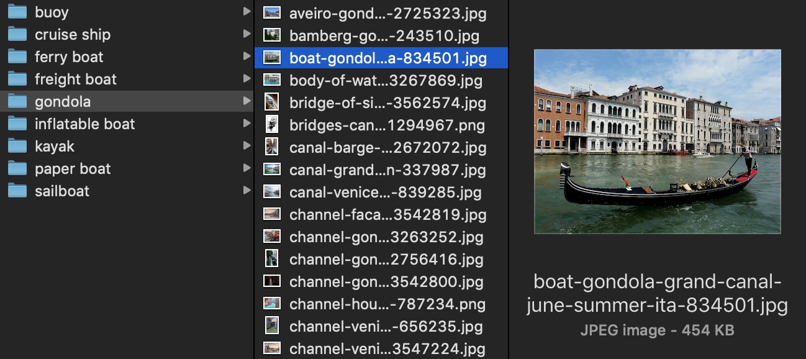The height and width of the screenshot is (359, 806).
Task: Expand the paper boat folder arrow
Action: [247, 168]
